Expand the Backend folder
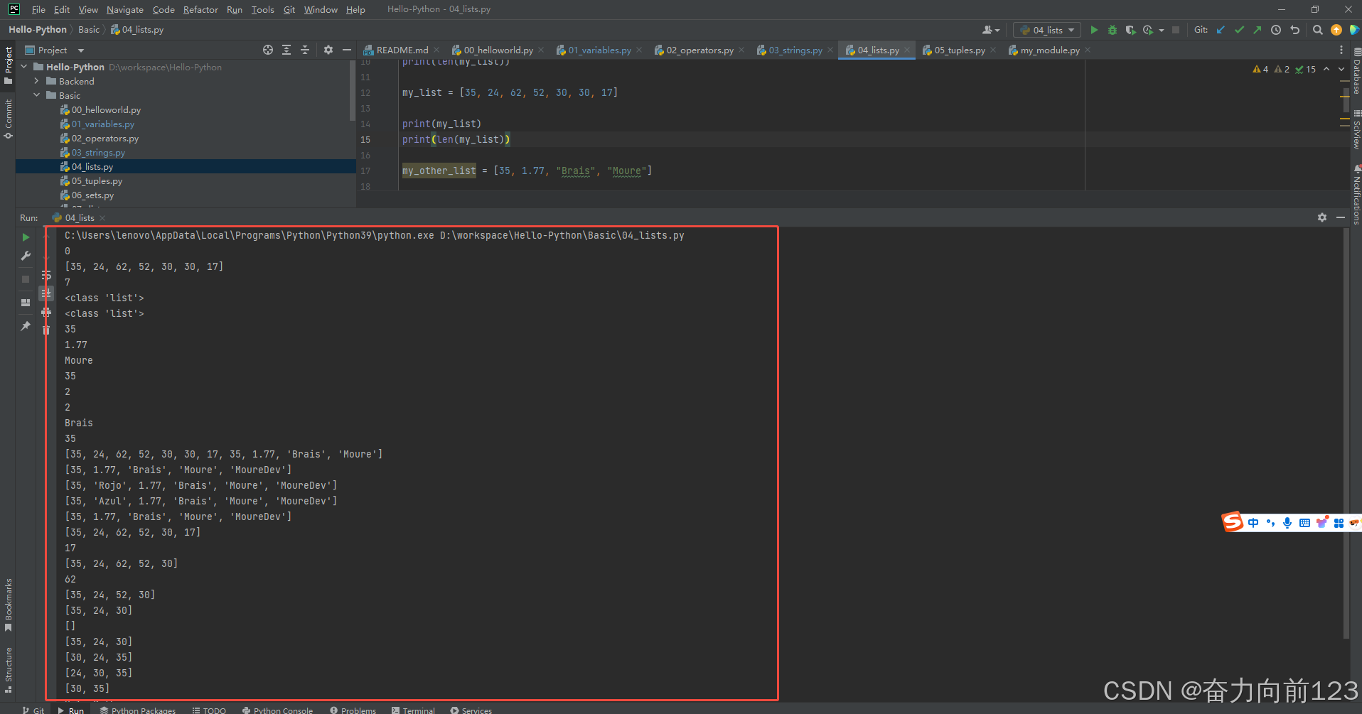The width and height of the screenshot is (1362, 714). click(37, 81)
